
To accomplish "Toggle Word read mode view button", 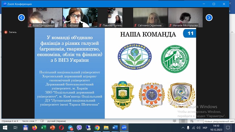I will tap(175, 121).
